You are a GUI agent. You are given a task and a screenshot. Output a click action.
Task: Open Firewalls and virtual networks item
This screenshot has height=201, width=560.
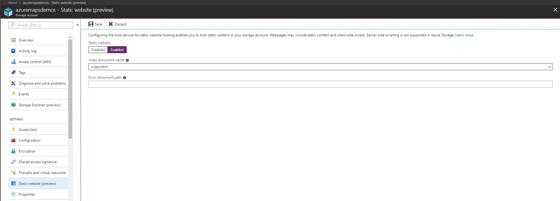click(x=38, y=173)
